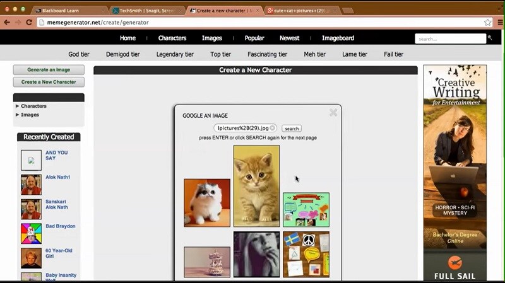Viewport: 505px width, 283px height.
Task: Open the God tier link
Action: click(78, 54)
